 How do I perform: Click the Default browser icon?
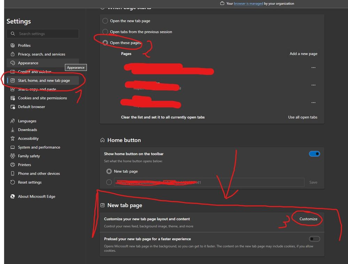[x=13, y=107]
